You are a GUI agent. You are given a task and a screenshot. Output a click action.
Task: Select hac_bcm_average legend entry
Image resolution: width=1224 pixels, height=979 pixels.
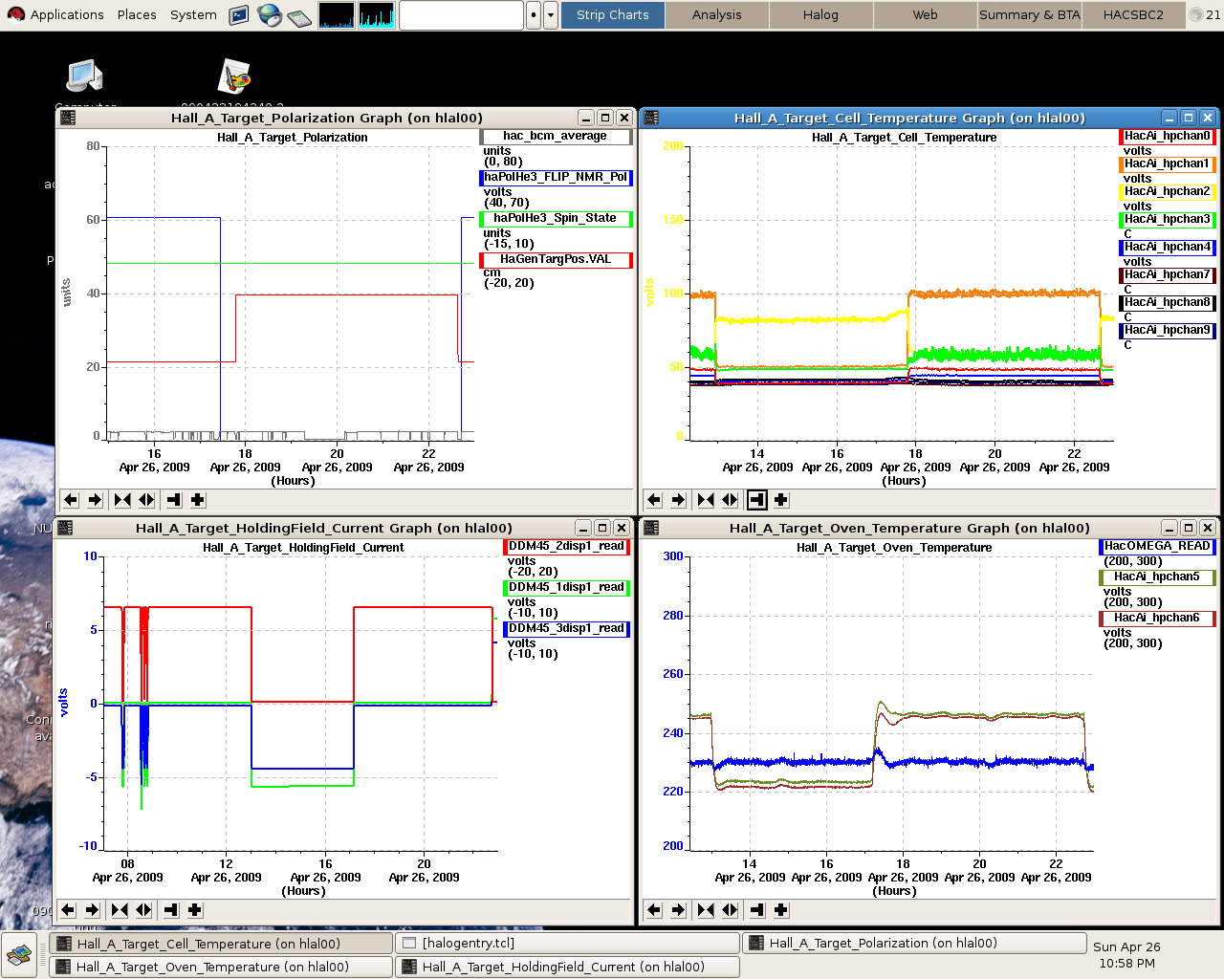[x=556, y=137]
